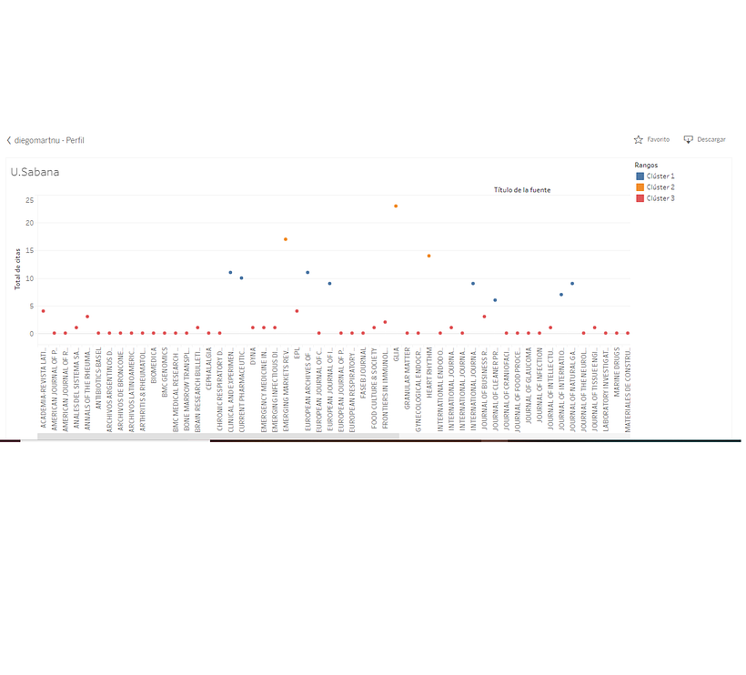Image resolution: width=746 pixels, height=675 pixels.
Task: Select the red ACADEMIA-REVISTA LATI data point
Action: click(44, 311)
